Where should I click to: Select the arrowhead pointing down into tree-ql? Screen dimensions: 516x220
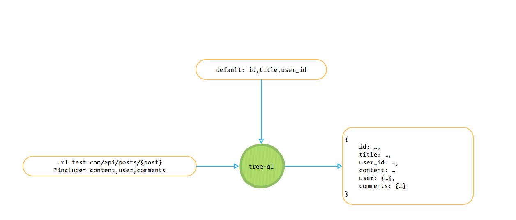(261, 141)
